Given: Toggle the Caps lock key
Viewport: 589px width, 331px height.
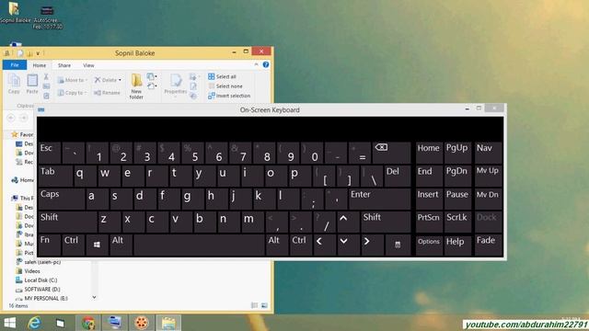Looking at the screenshot, I should click(62, 199).
